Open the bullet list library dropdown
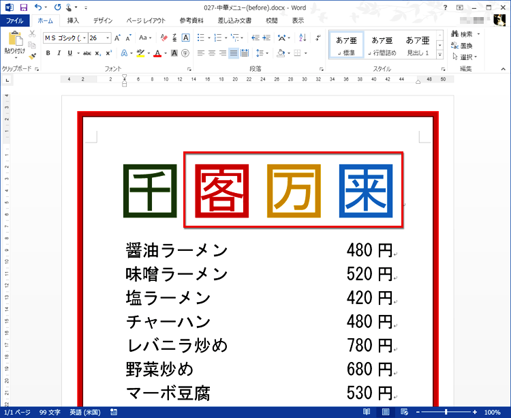The height and width of the screenshot is (418, 511). [x=209, y=38]
